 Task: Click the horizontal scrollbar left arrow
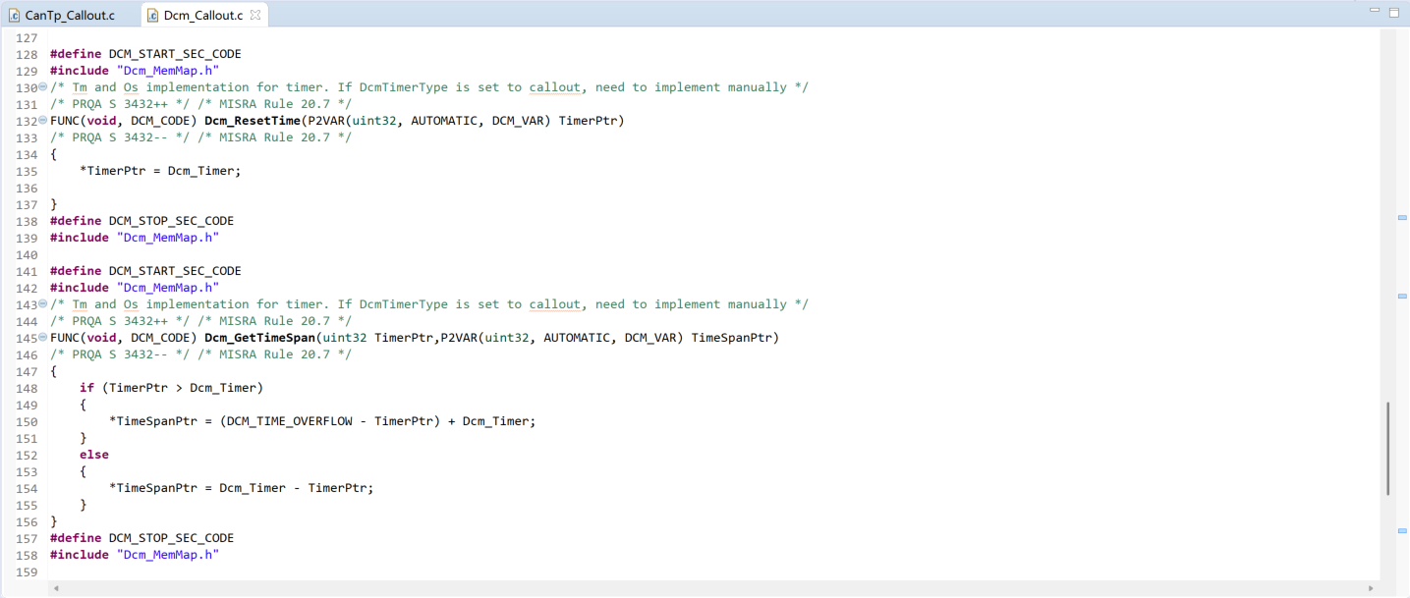(56, 588)
